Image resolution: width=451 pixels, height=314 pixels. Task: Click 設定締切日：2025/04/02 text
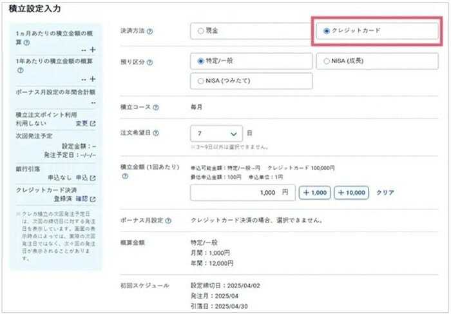click(225, 286)
